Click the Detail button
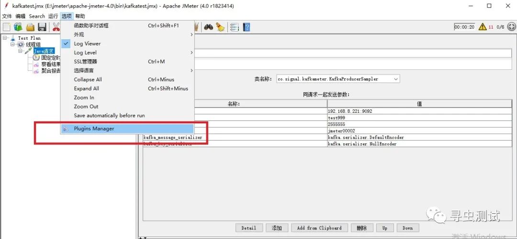The height and width of the screenshot is (239, 517). point(249,228)
